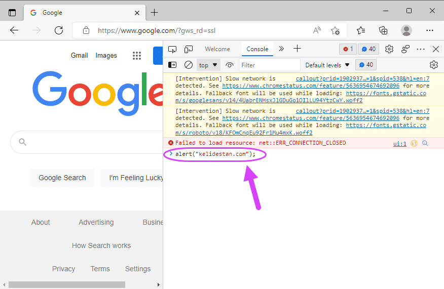This screenshot has width=444, height=289.
Task: Click the address bar URL
Action: [x=157, y=30]
